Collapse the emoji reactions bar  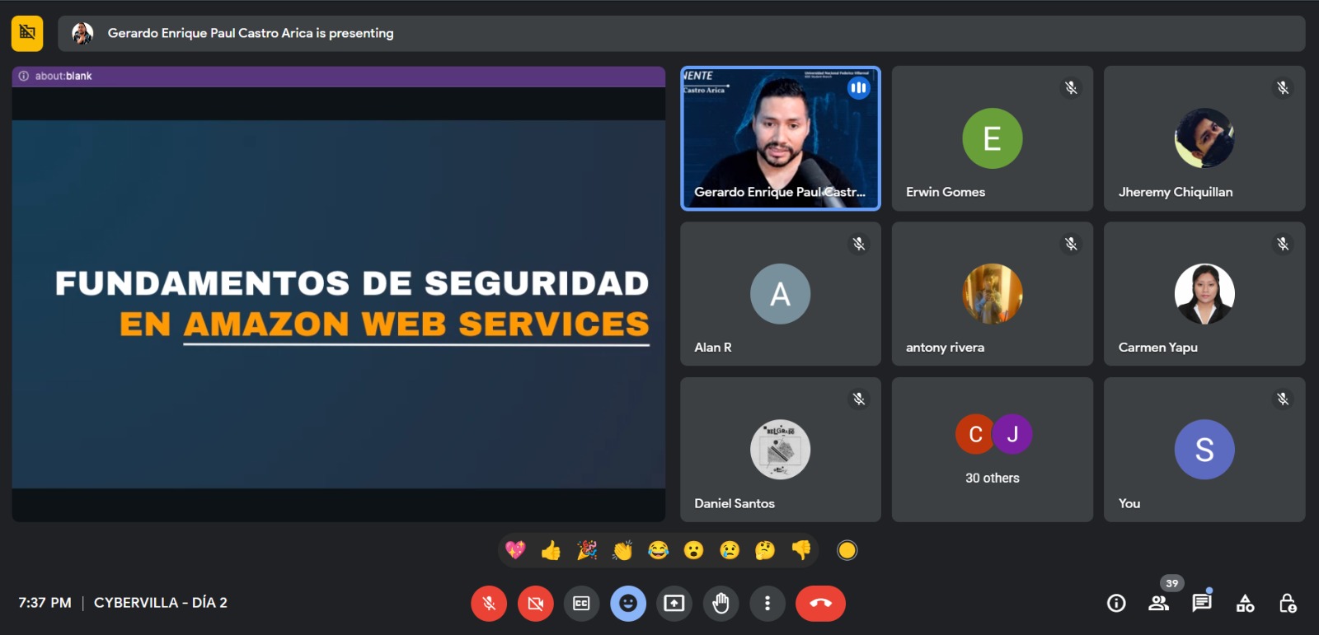coord(628,604)
